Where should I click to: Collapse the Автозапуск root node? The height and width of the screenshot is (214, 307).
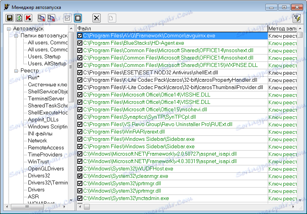9,29
